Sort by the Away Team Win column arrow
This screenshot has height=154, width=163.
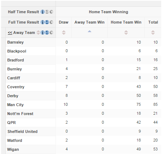90,31
